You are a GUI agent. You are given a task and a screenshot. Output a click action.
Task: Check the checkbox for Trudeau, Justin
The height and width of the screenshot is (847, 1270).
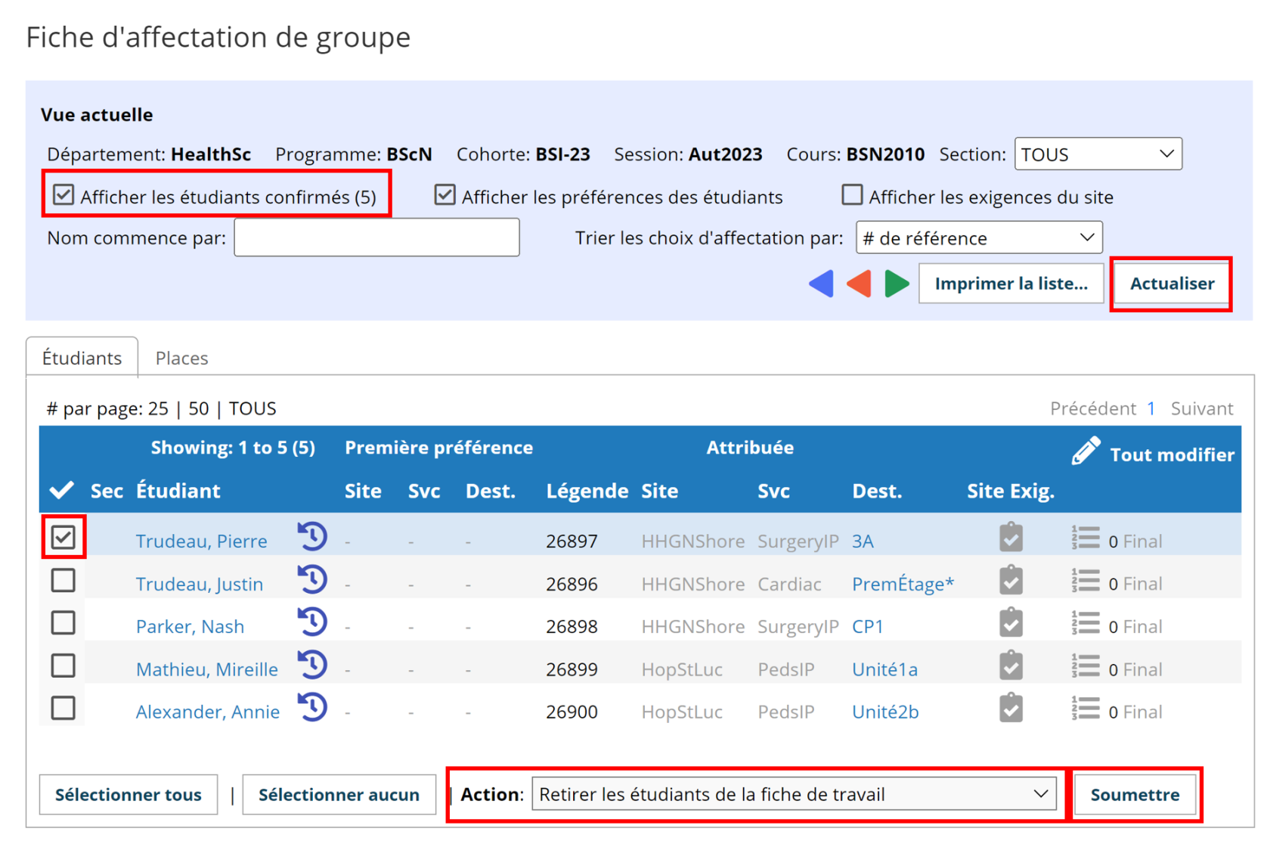pos(63,581)
